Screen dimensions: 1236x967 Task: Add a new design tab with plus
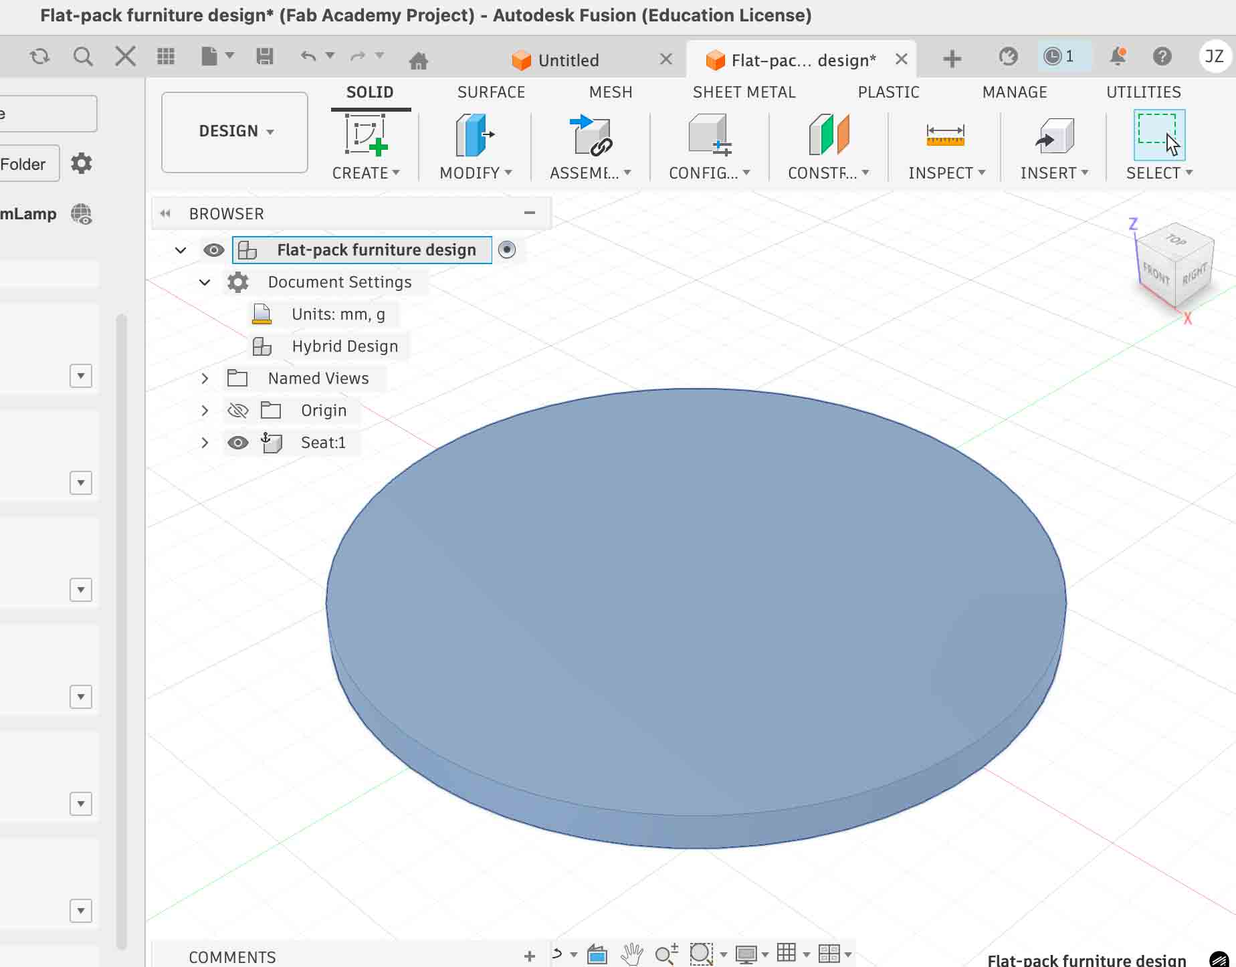pyautogui.click(x=952, y=60)
